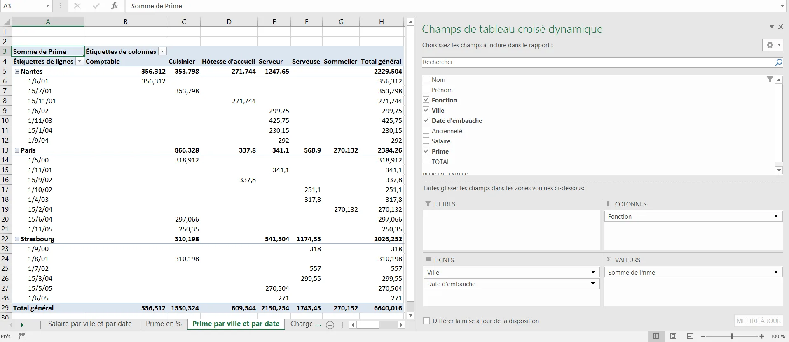
Task: Close the pivot table fields pane
Action: (x=780, y=27)
